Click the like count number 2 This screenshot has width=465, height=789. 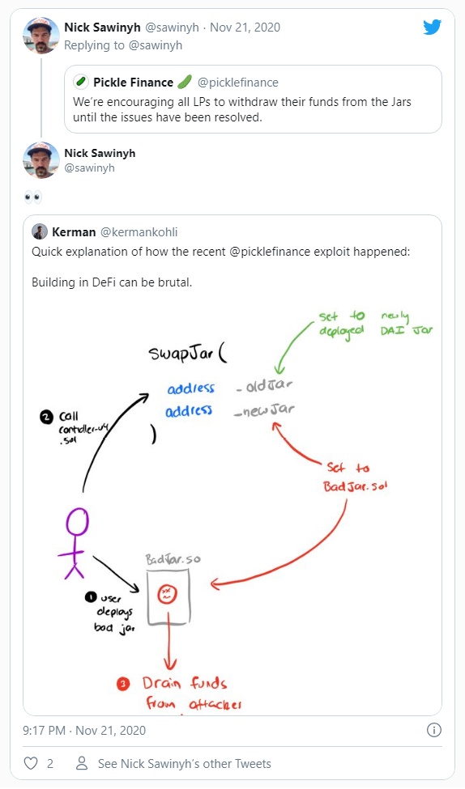point(50,763)
